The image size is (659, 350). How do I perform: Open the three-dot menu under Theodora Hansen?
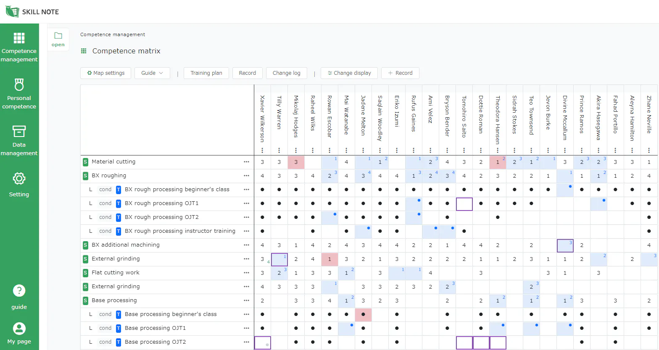point(498,150)
